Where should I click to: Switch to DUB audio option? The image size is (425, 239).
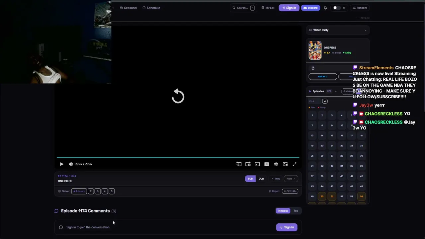pos(261,179)
